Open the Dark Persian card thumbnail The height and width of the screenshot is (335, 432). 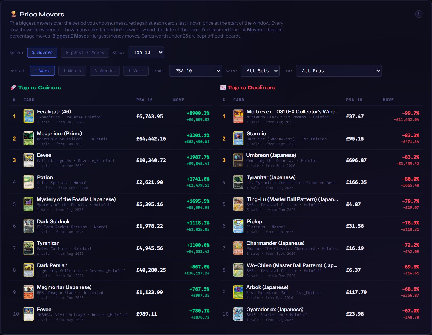pyautogui.click(x=28, y=270)
